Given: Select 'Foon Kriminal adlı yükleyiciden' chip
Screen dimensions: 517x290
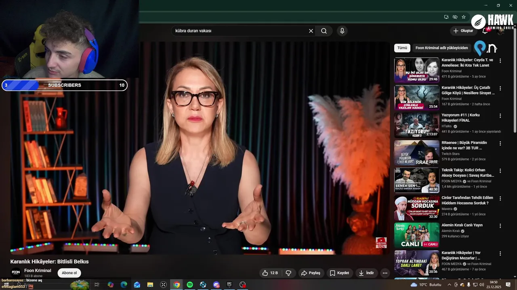Looking at the screenshot, I should tap(441, 48).
